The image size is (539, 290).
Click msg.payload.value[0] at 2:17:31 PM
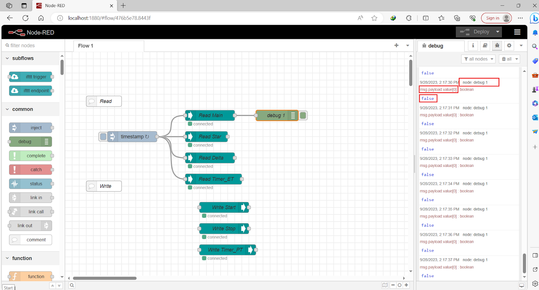click(438, 115)
